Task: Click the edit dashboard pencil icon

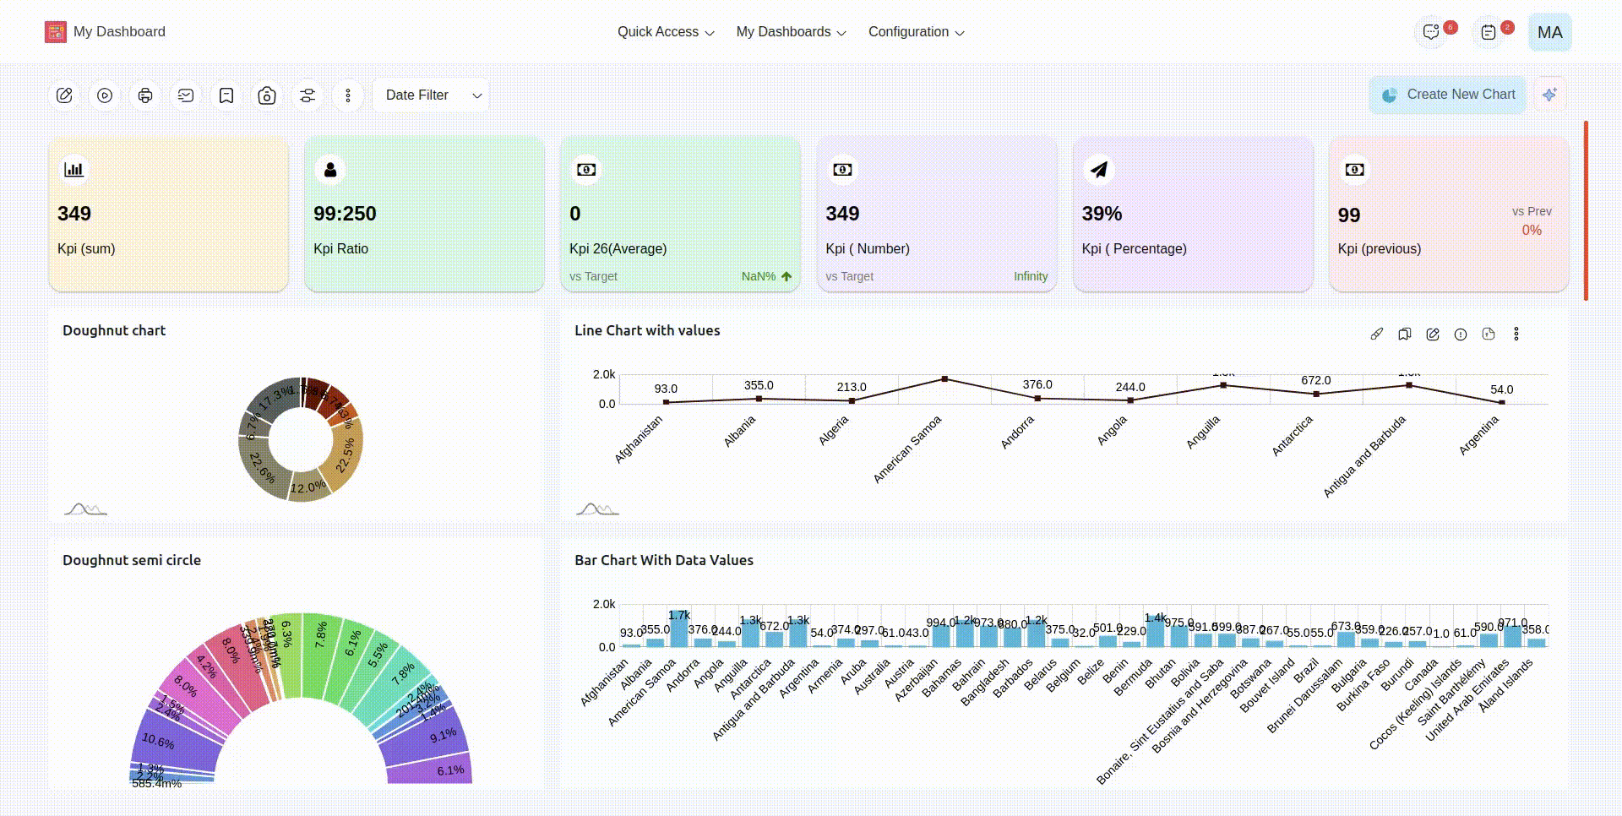Action: pos(64,95)
